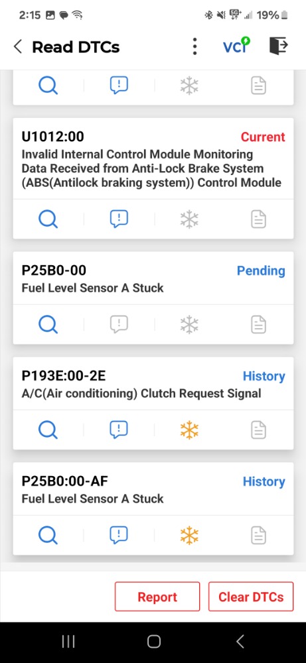Tap freeze frame snowflake for U1012:00
This screenshot has width=306, height=663.
(189, 219)
